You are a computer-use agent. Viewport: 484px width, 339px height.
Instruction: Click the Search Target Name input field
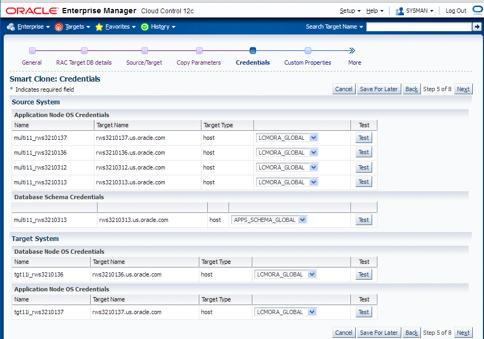pos(419,27)
